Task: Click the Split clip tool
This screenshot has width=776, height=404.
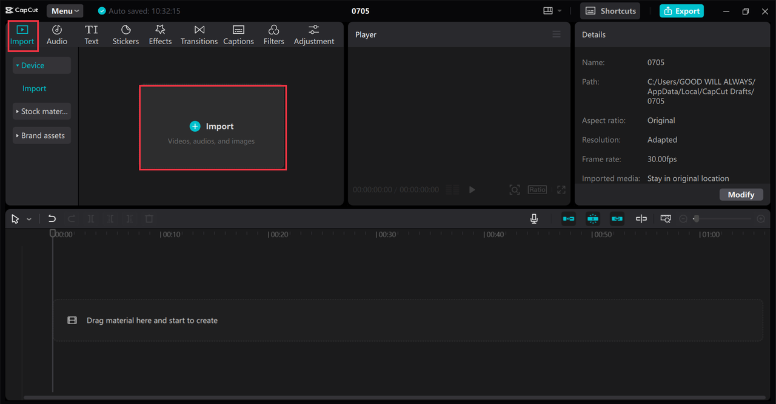Action: pos(91,219)
